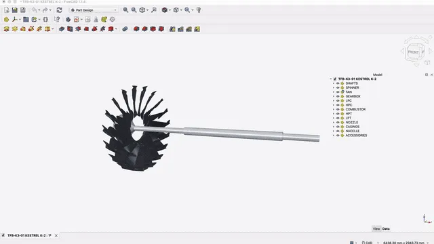The image size is (434, 244).
Task: Collapse the TFB-K3-01 KESTREL K-2 document tree
Action: click(x=331, y=79)
